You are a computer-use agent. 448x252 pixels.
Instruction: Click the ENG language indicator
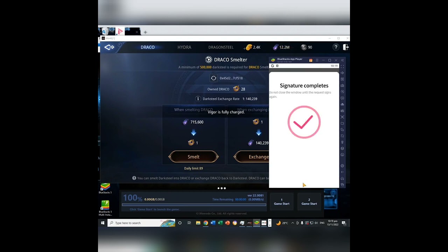click(x=322, y=223)
